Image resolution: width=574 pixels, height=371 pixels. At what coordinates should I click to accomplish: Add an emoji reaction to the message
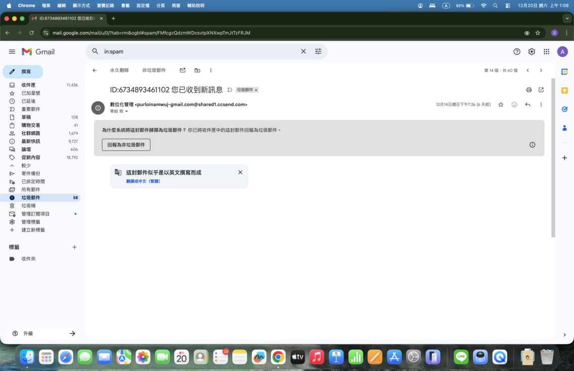[514, 105]
